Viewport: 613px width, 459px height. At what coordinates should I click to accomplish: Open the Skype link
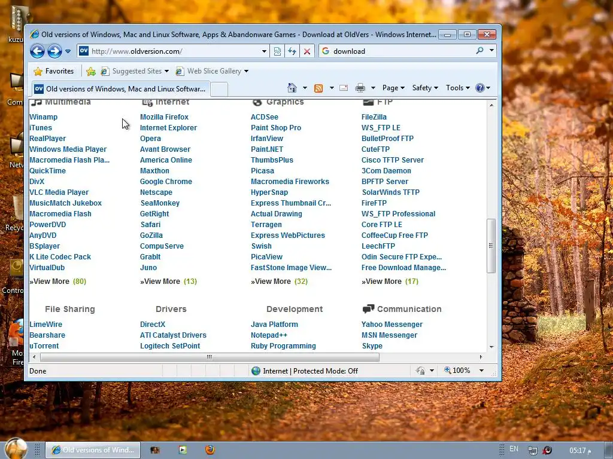(372, 346)
